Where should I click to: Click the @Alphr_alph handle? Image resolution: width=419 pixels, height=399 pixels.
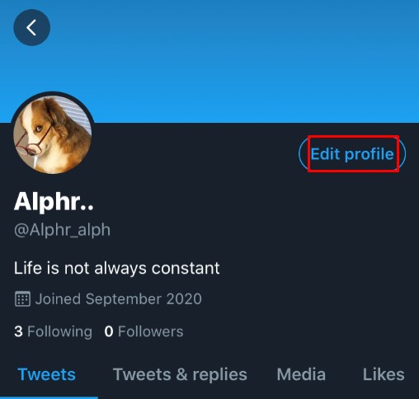[62, 230]
